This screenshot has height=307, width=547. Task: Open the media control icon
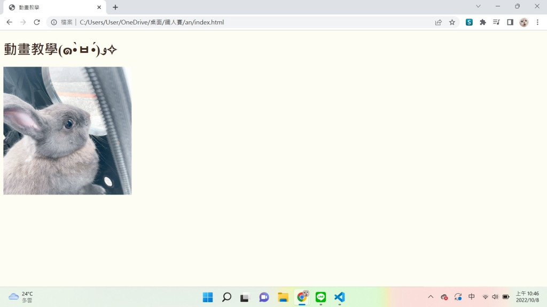(496, 22)
